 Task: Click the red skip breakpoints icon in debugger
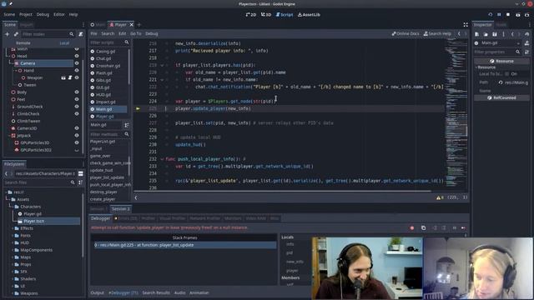click(412, 227)
